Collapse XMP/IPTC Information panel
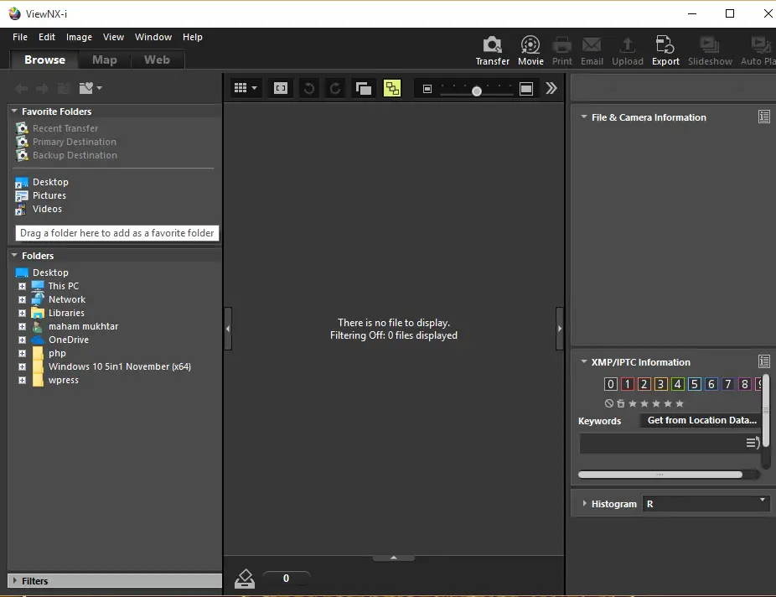This screenshot has width=776, height=597. (x=584, y=362)
